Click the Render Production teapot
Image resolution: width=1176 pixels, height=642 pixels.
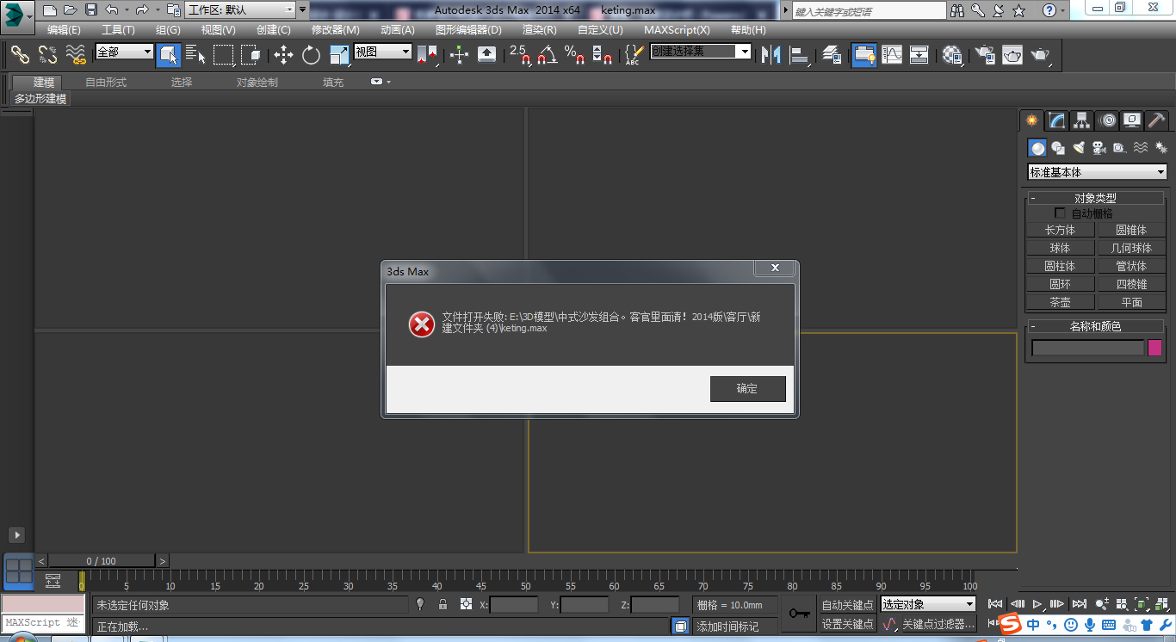coord(1040,55)
